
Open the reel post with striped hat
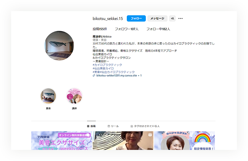pos(123,141)
